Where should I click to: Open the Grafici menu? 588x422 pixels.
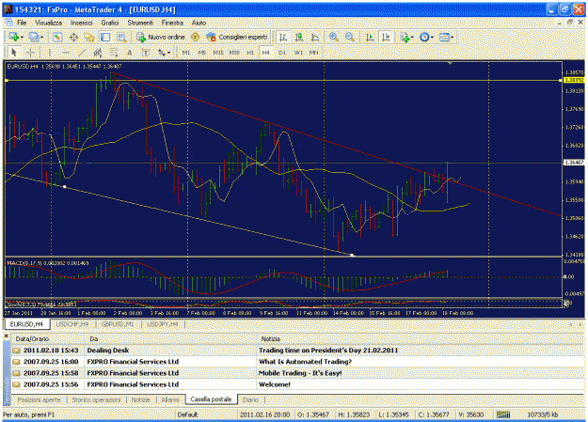coord(110,23)
